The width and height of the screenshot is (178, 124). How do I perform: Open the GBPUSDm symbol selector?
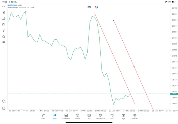click(13, 5)
